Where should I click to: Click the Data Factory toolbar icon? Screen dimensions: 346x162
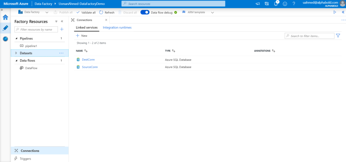[21, 12]
